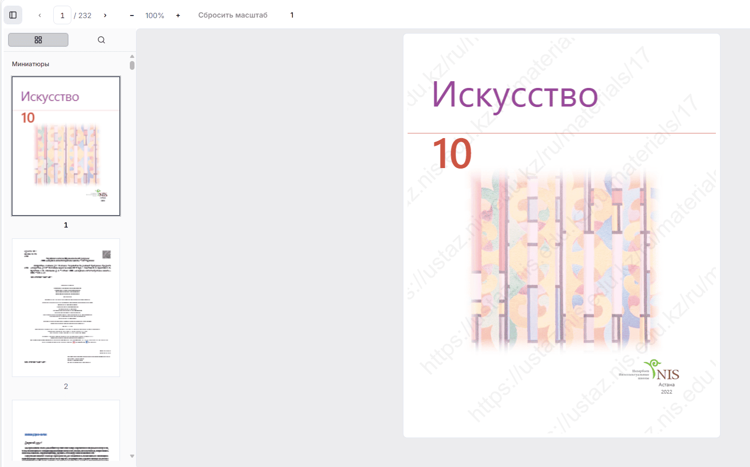Click the 'Искусство' title on the page
The width and height of the screenshot is (750, 467).
(x=515, y=95)
